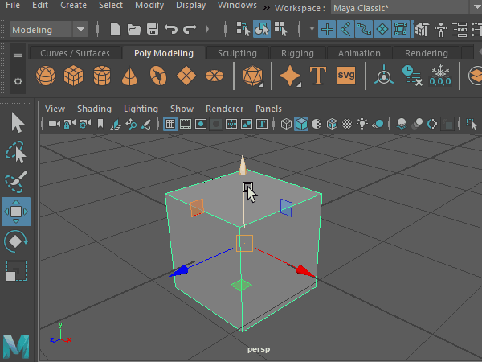This screenshot has width=482, height=362.
Task: Select the Move tool in toolbox
Action: (x=16, y=212)
